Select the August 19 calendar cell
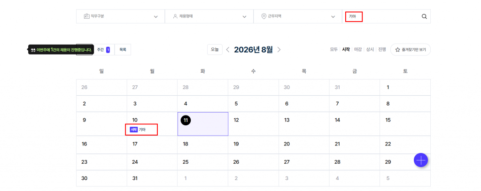 tap(253, 145)
